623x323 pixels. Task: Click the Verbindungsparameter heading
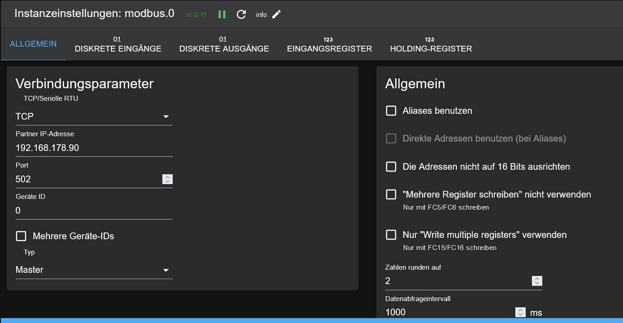click(x=85, y=84)
